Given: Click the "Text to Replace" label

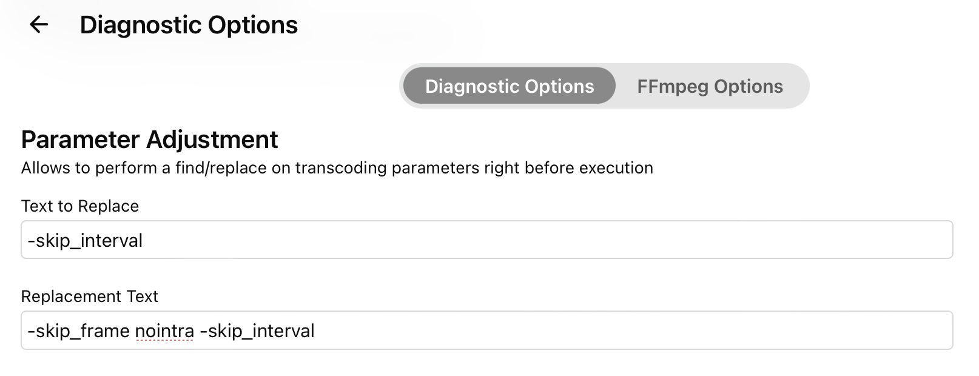Looking at the screenshot, I should pos(80,206).
